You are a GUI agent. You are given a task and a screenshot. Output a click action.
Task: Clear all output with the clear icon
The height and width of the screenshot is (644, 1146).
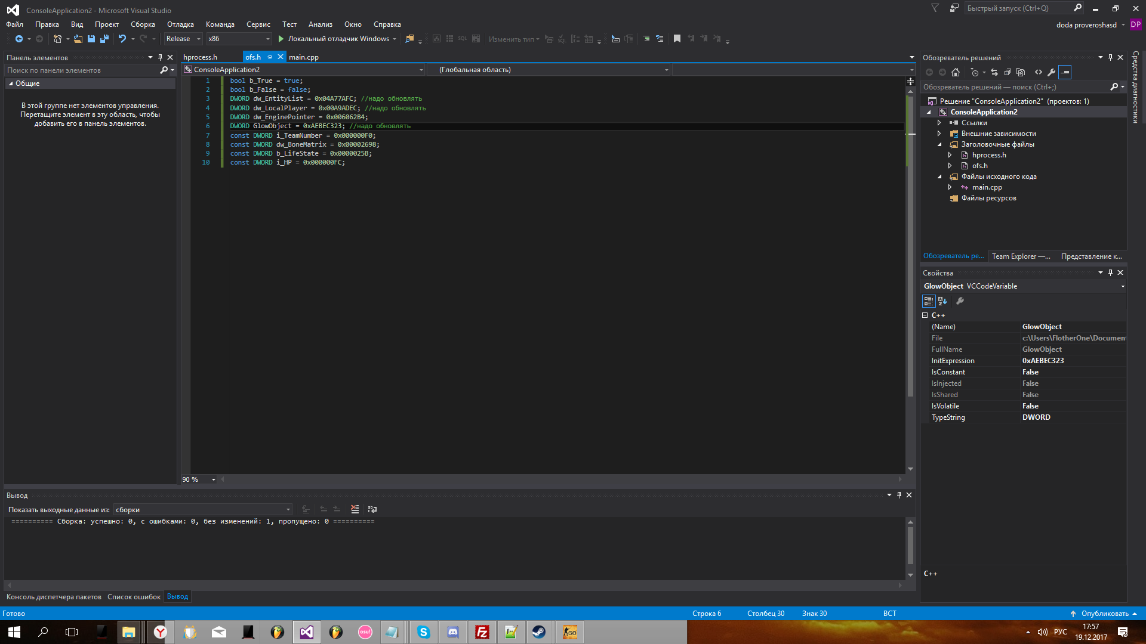[x=355, y=509]
